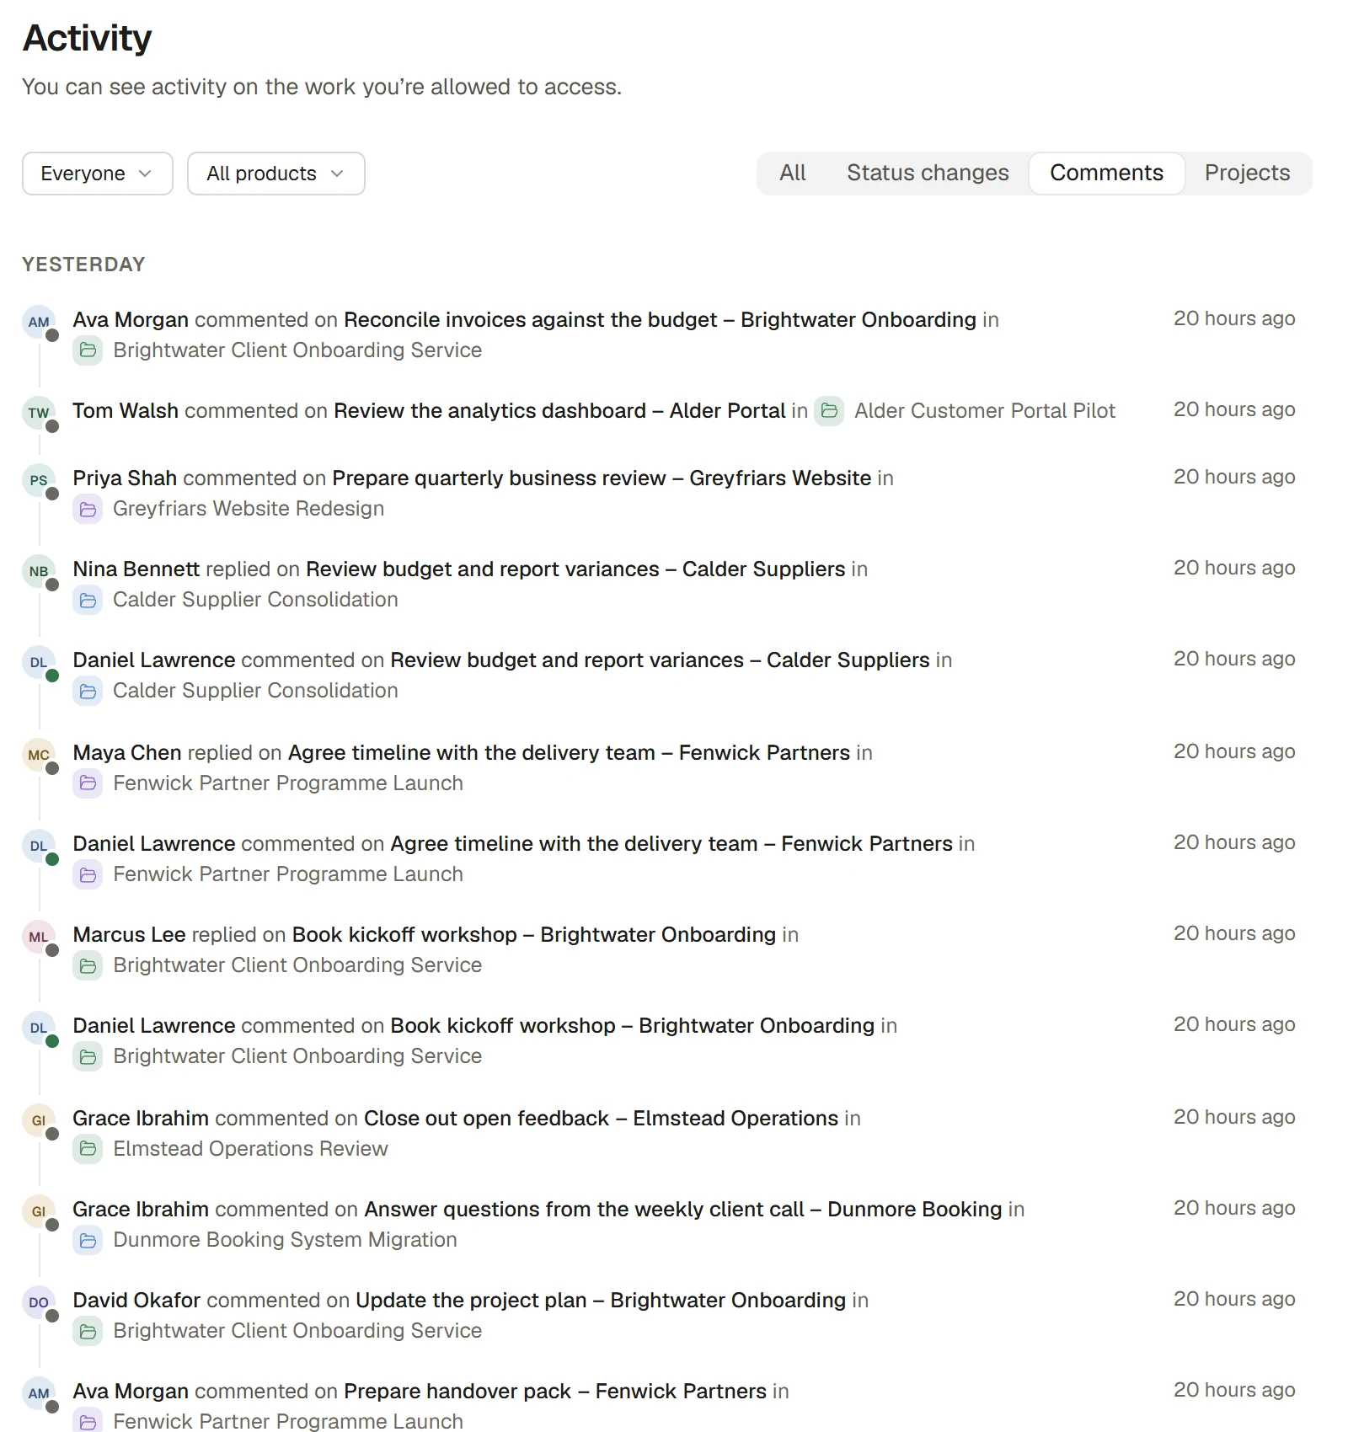Click the Marcus Lee name link
The image size is (1348, 1432).
point(129,935)
